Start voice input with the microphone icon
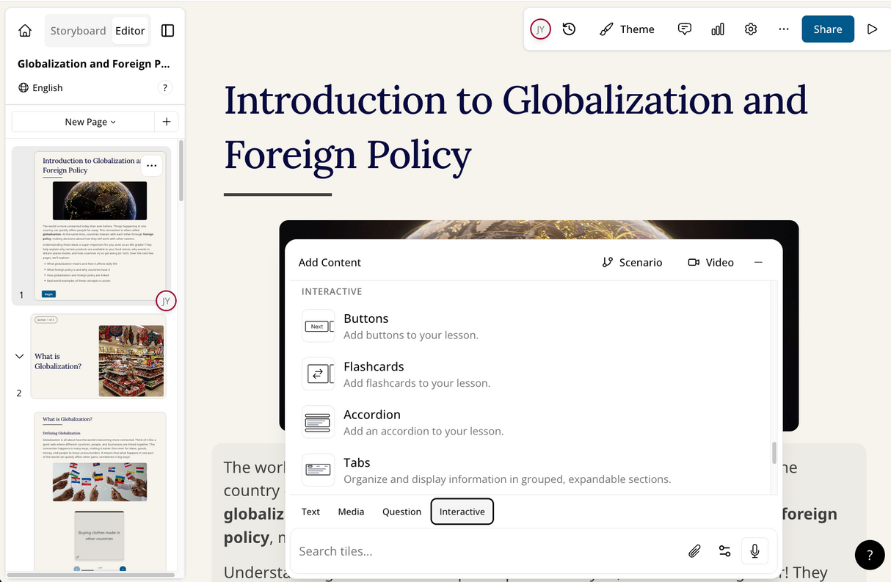The image size is (891, 582). point(754,550)
